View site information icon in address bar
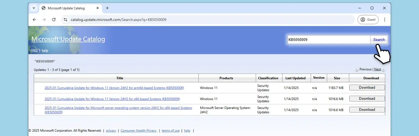 65,20
